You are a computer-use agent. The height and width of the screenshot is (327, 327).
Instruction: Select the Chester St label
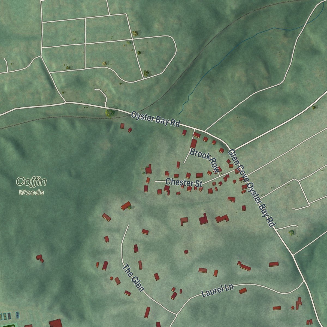[184, 182]
